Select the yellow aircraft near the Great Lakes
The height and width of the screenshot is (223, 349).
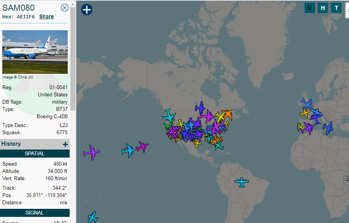(x=220, y=116)
